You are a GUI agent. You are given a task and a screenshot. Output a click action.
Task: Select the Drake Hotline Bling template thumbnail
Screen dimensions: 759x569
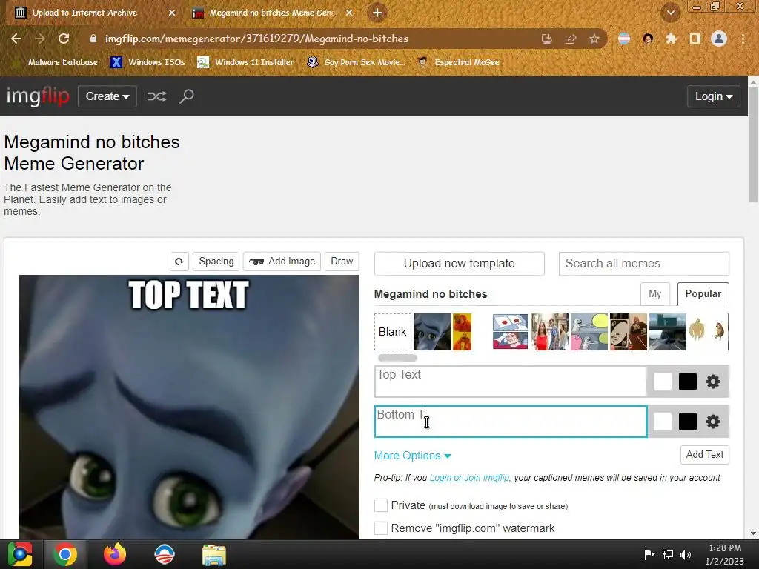(462, 332)
